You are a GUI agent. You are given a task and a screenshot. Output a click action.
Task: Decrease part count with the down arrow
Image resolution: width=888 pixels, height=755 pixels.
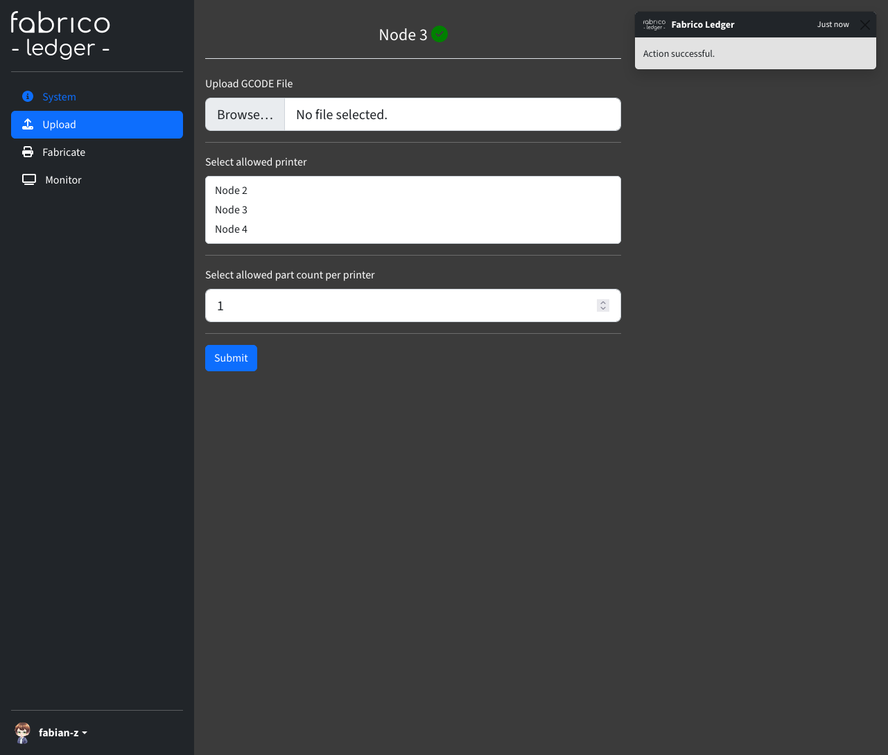603,308
